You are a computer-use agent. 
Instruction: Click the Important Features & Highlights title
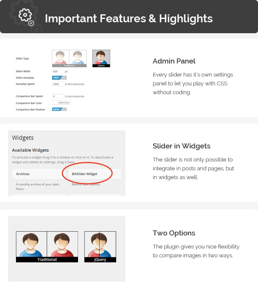pos(129,19)
